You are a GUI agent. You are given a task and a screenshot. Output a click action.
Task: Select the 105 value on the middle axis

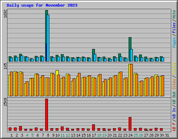[5, 66]
